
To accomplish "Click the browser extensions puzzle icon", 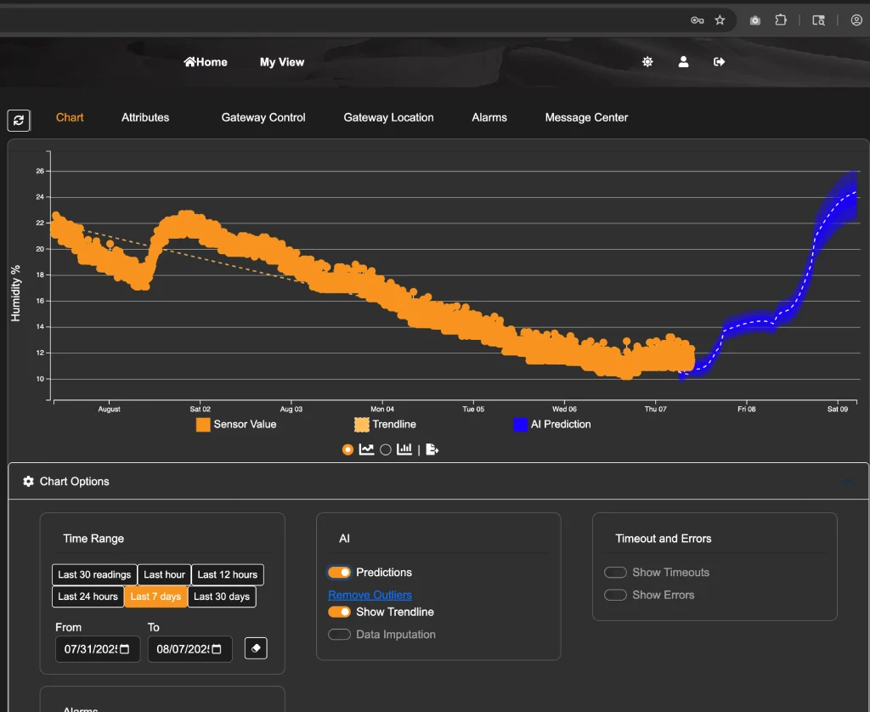I will point(780,20).
